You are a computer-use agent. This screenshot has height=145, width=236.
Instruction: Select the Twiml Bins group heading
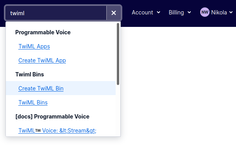click(30, 74)
